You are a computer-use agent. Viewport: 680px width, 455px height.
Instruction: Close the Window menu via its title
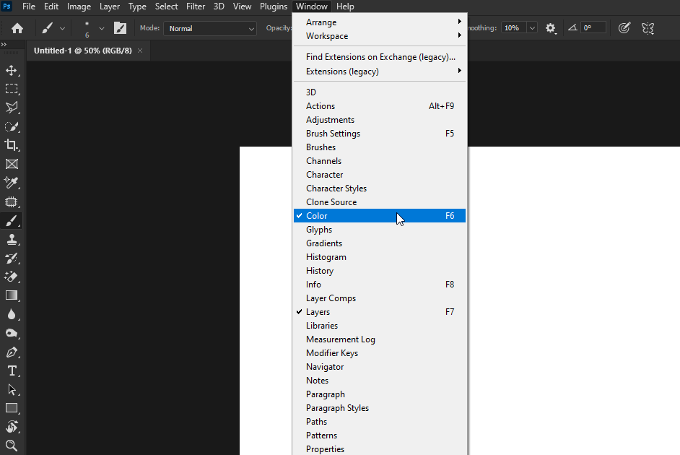click(311, 6)
